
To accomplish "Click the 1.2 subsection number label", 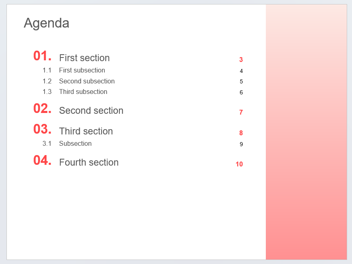I will pos(47,81).
